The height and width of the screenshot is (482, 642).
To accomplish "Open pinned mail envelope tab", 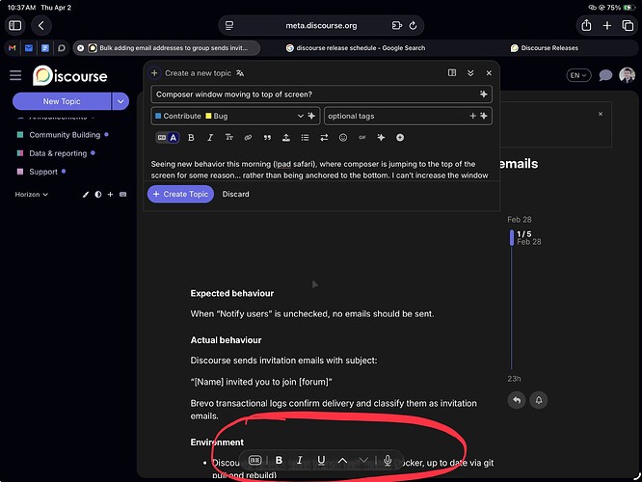I will (x=29, y=48).
